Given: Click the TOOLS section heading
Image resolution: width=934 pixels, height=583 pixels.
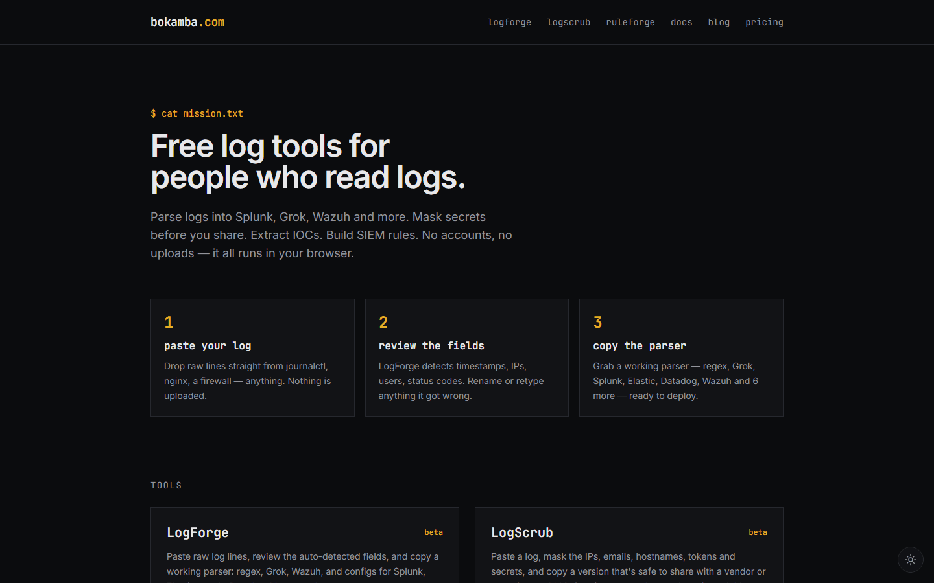Looking at the screenshot, I should [166, 485].
